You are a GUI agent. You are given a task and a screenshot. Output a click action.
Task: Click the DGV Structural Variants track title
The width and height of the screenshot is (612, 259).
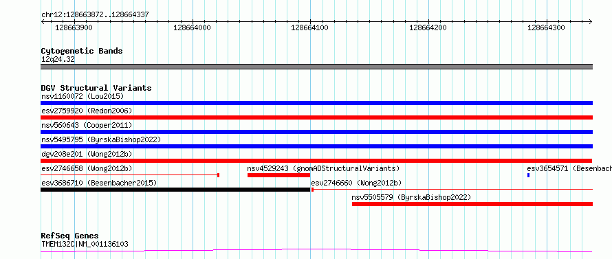click(x=96, y=88)
